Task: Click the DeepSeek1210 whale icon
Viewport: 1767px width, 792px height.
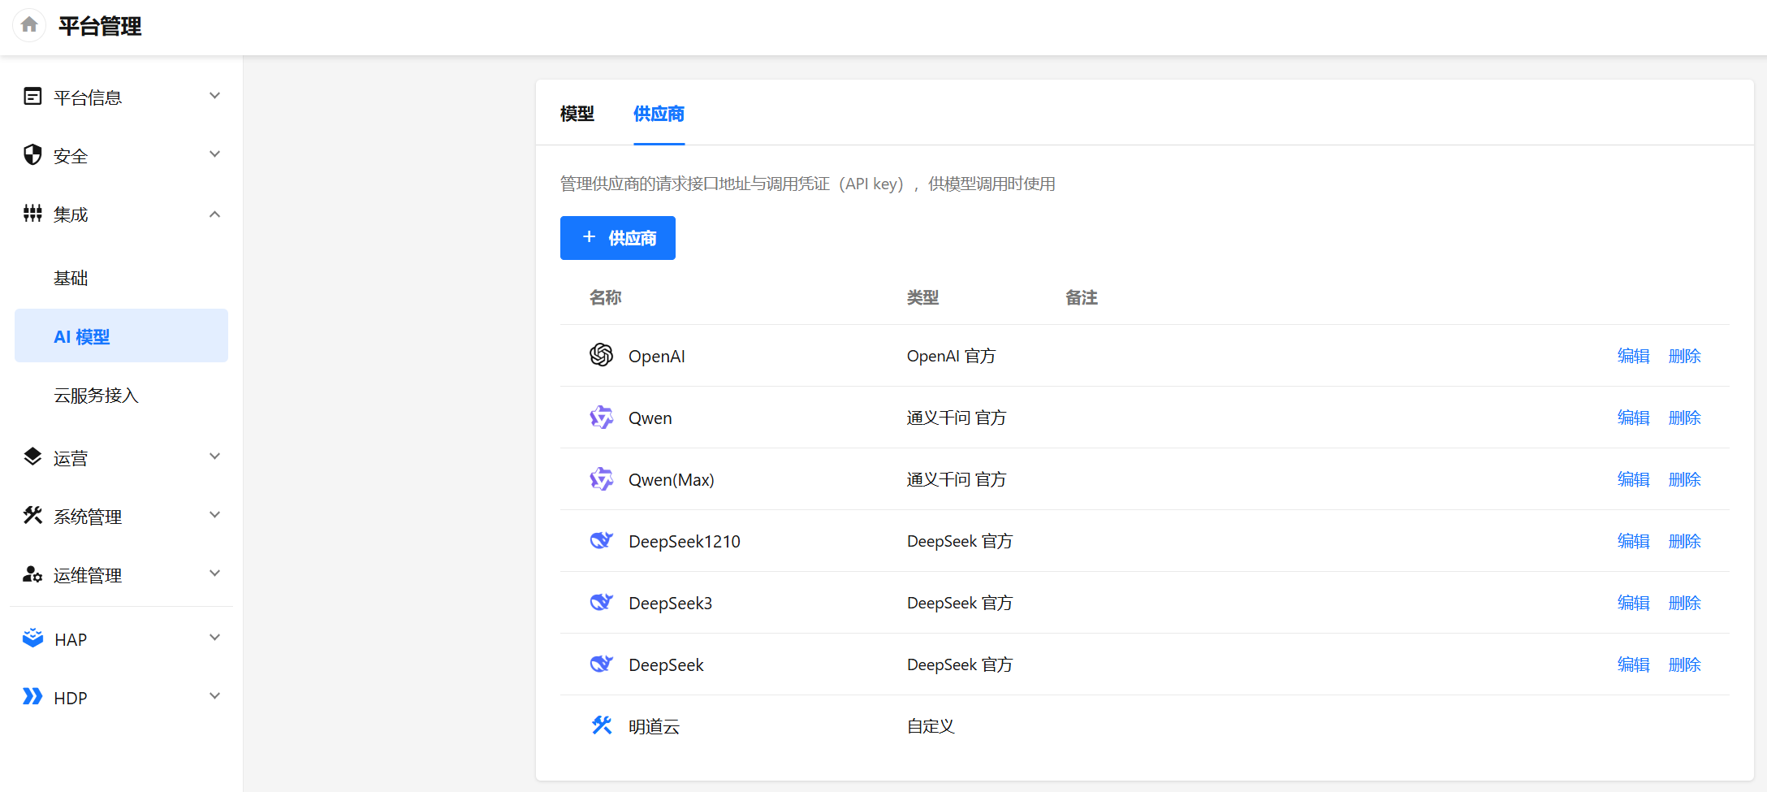Action: point(601,540)
